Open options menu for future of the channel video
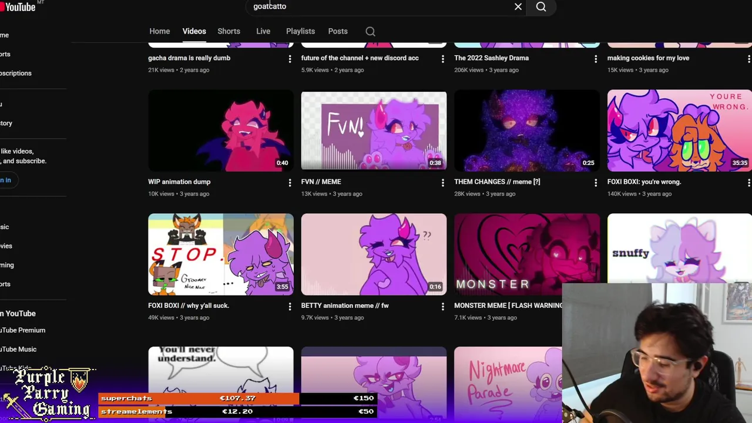Viewport: 752px width, 423px height. 443,59
